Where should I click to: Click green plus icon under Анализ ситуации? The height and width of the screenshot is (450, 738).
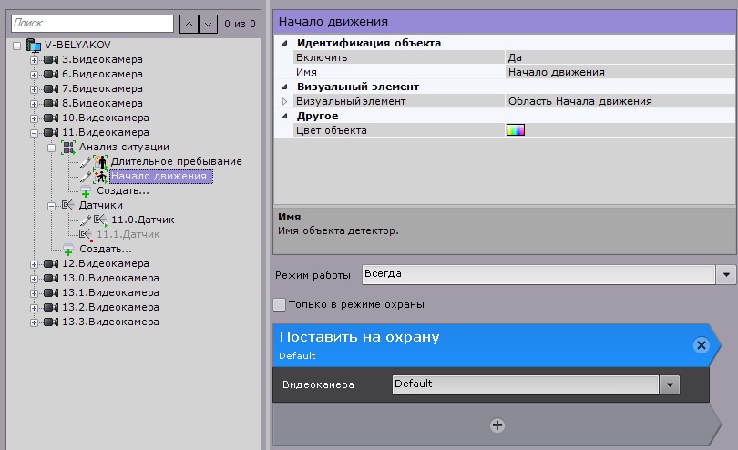86,192
